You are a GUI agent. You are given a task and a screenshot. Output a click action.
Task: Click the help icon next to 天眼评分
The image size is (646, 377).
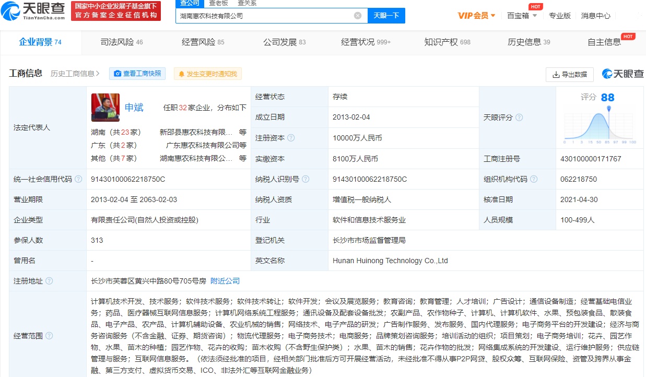click(x=519, y=117)
